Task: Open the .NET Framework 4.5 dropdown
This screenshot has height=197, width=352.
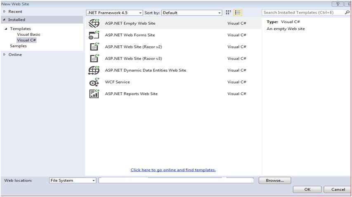Action: 114,13
